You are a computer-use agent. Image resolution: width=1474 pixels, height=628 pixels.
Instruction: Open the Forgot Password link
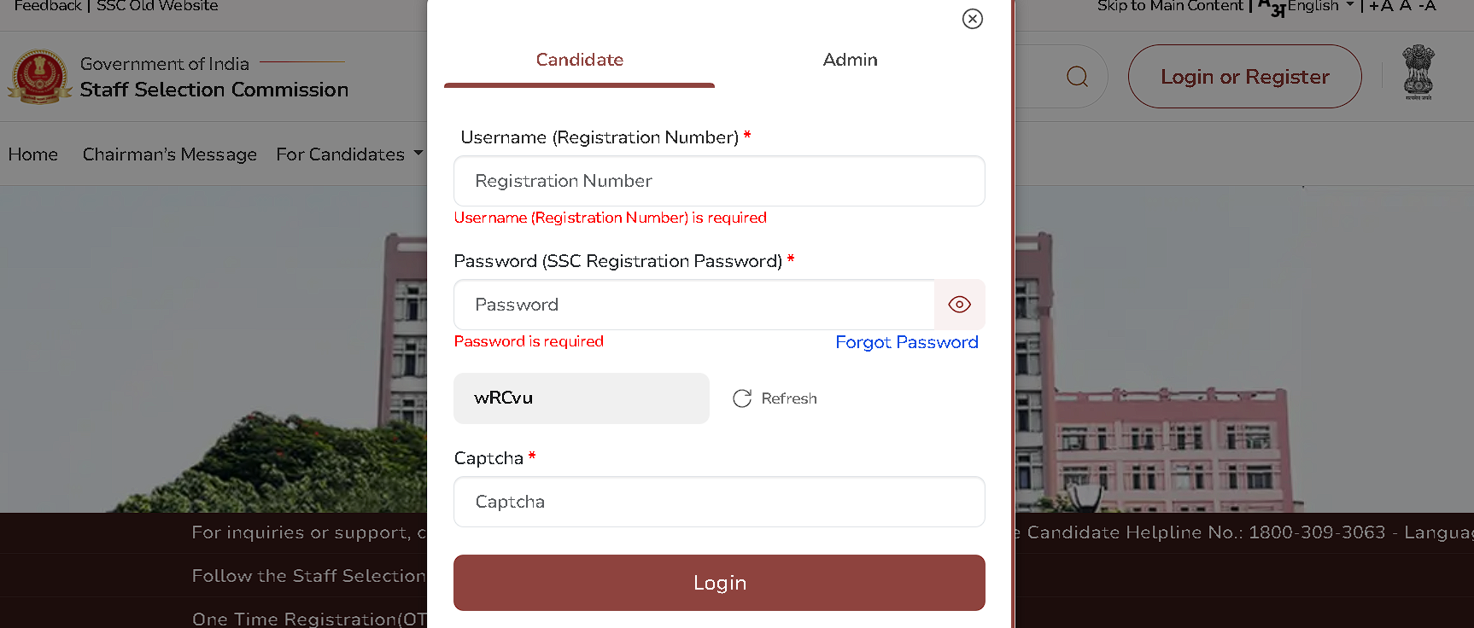click(906, 342)
